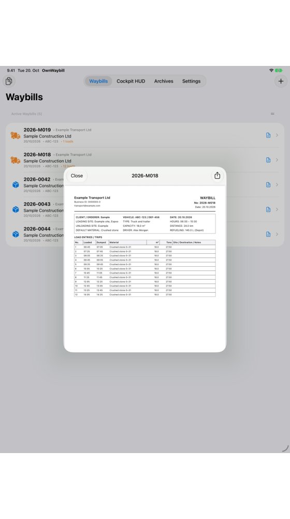Click the LOAD ENTRIES / TRIPS heading

[88, 237]
